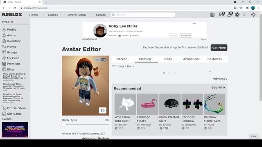Go back with browser back arrow

click(4, 8)
